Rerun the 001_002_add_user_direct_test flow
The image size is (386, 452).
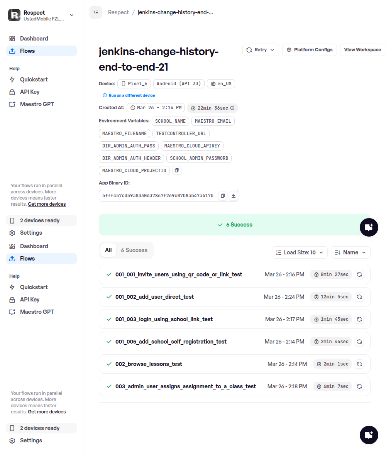pyautogui.click(x=359, y=297)
